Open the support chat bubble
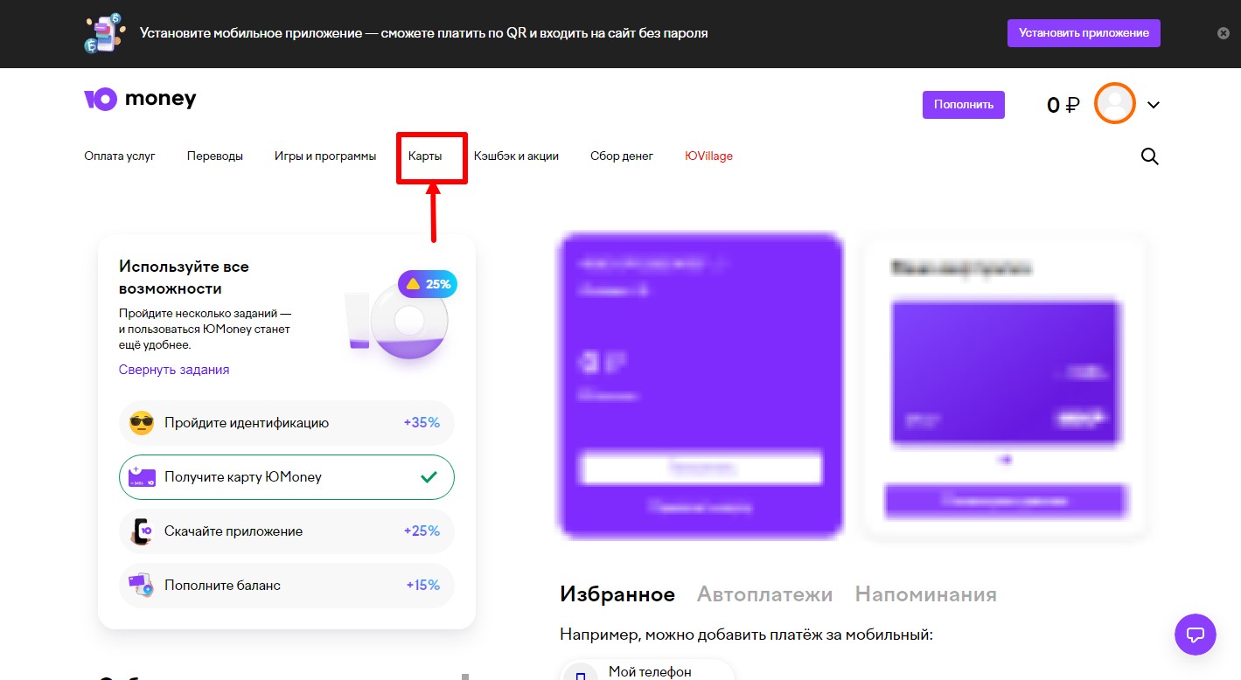The width and height of the screenshot is (1241, 680). click(1196, 634)
